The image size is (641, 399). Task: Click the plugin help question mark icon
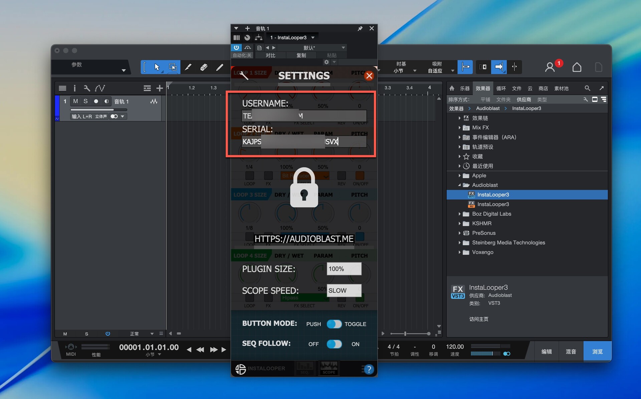point(369,369)
